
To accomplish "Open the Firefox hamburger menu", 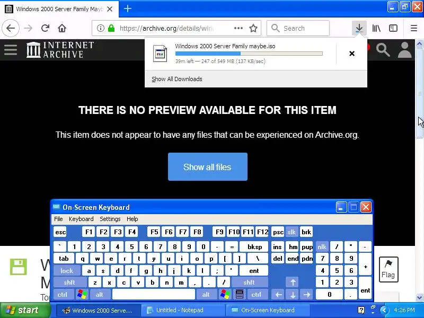I will pyautogui.click(x=414, y=28).
